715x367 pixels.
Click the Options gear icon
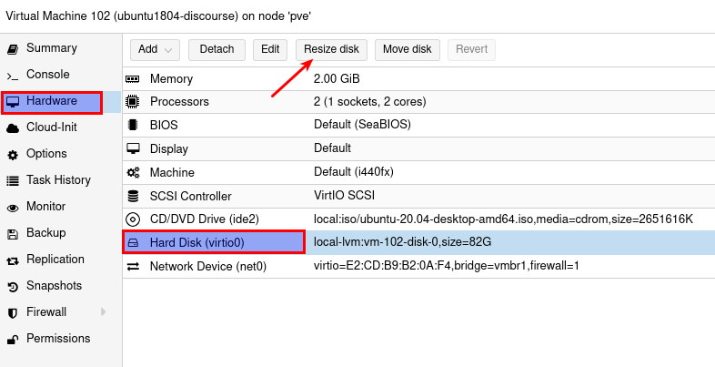(13, 154)
